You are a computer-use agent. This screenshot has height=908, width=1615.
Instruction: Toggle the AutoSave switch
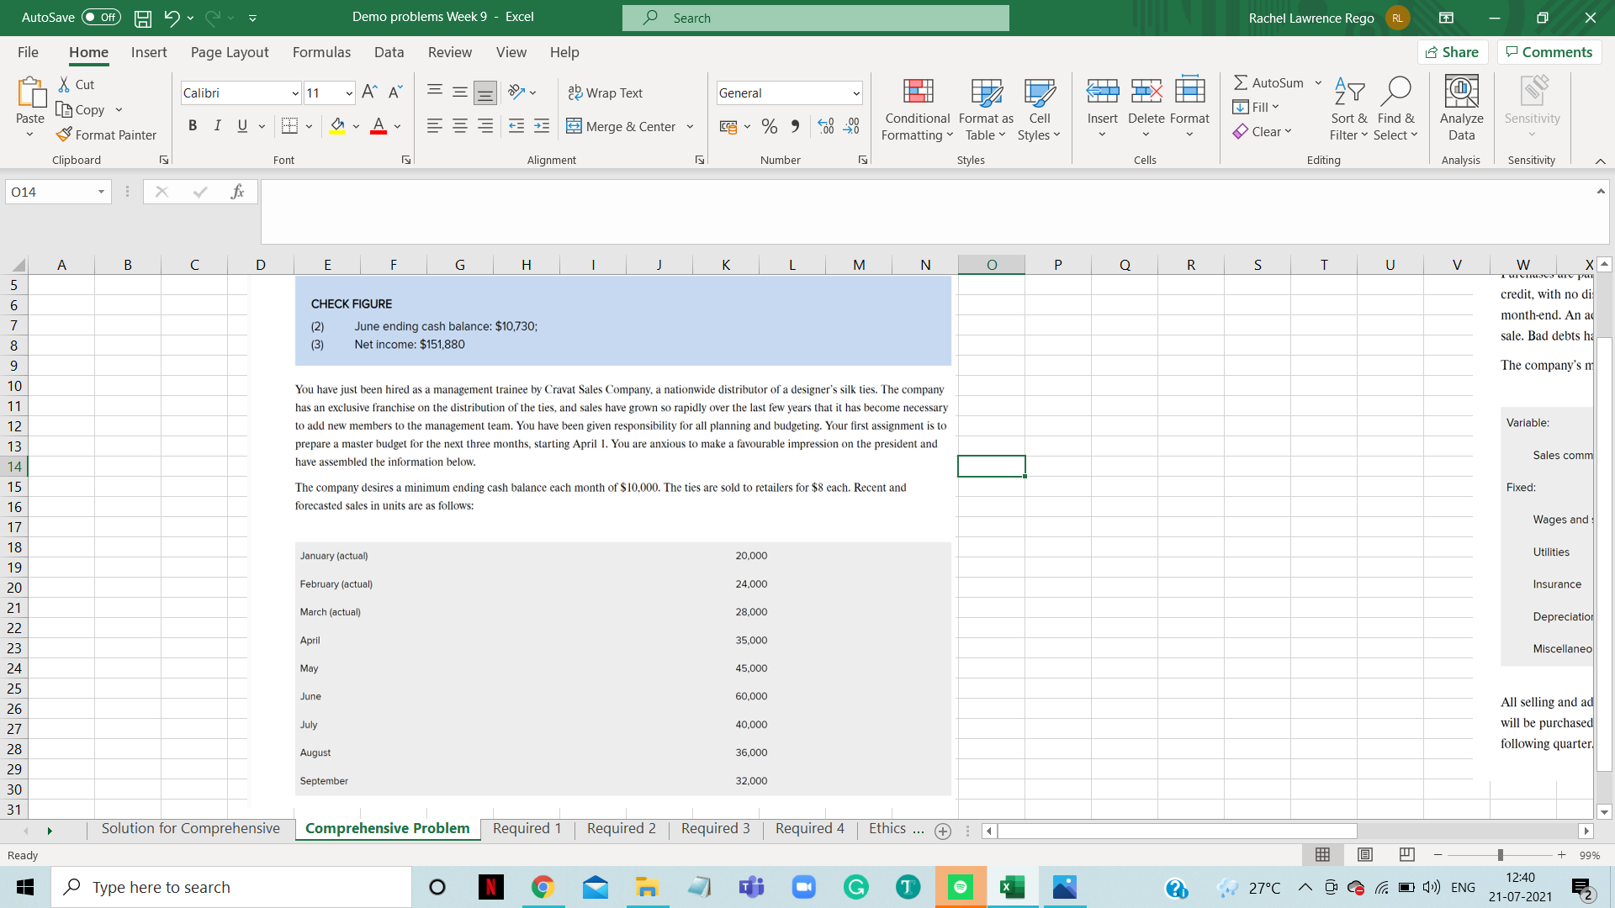101,18
